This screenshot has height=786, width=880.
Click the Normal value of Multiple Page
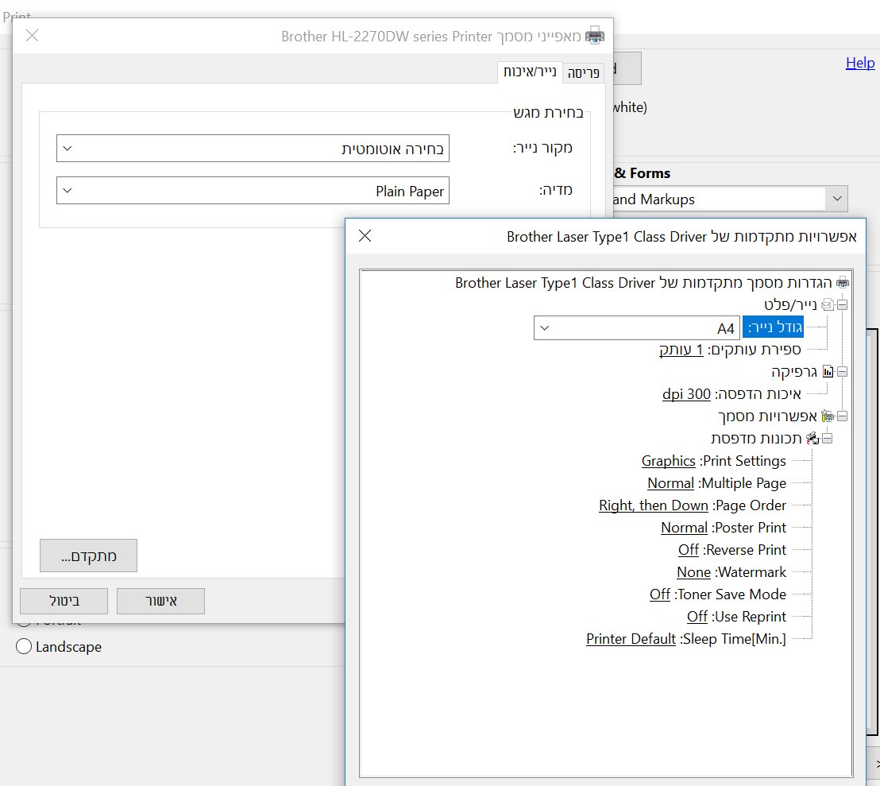point(670,483)
